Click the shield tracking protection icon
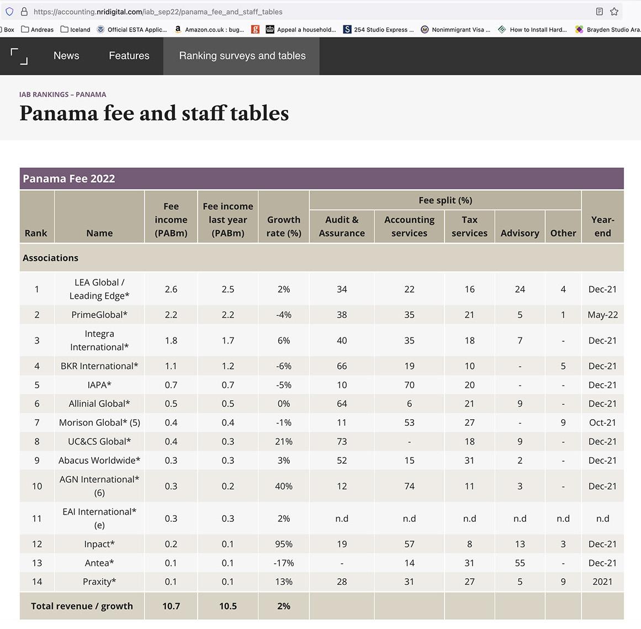Viewport: 641px width, 629px height. pyautogui.click(x=9, y=12)
